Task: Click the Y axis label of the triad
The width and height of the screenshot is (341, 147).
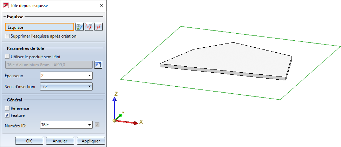Action: pos(123,113)
